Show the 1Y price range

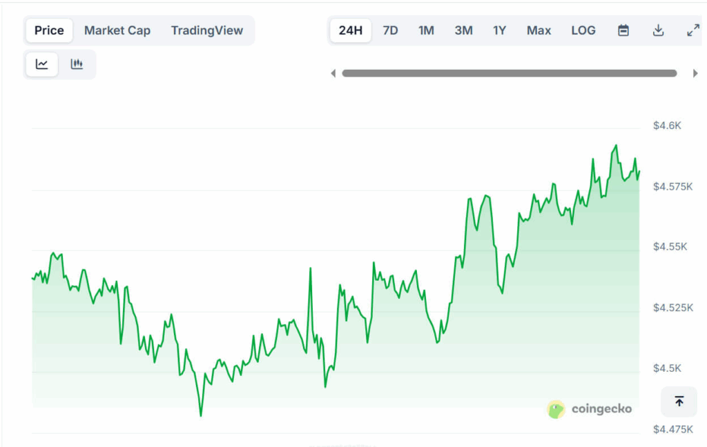[x=499, y=30]
